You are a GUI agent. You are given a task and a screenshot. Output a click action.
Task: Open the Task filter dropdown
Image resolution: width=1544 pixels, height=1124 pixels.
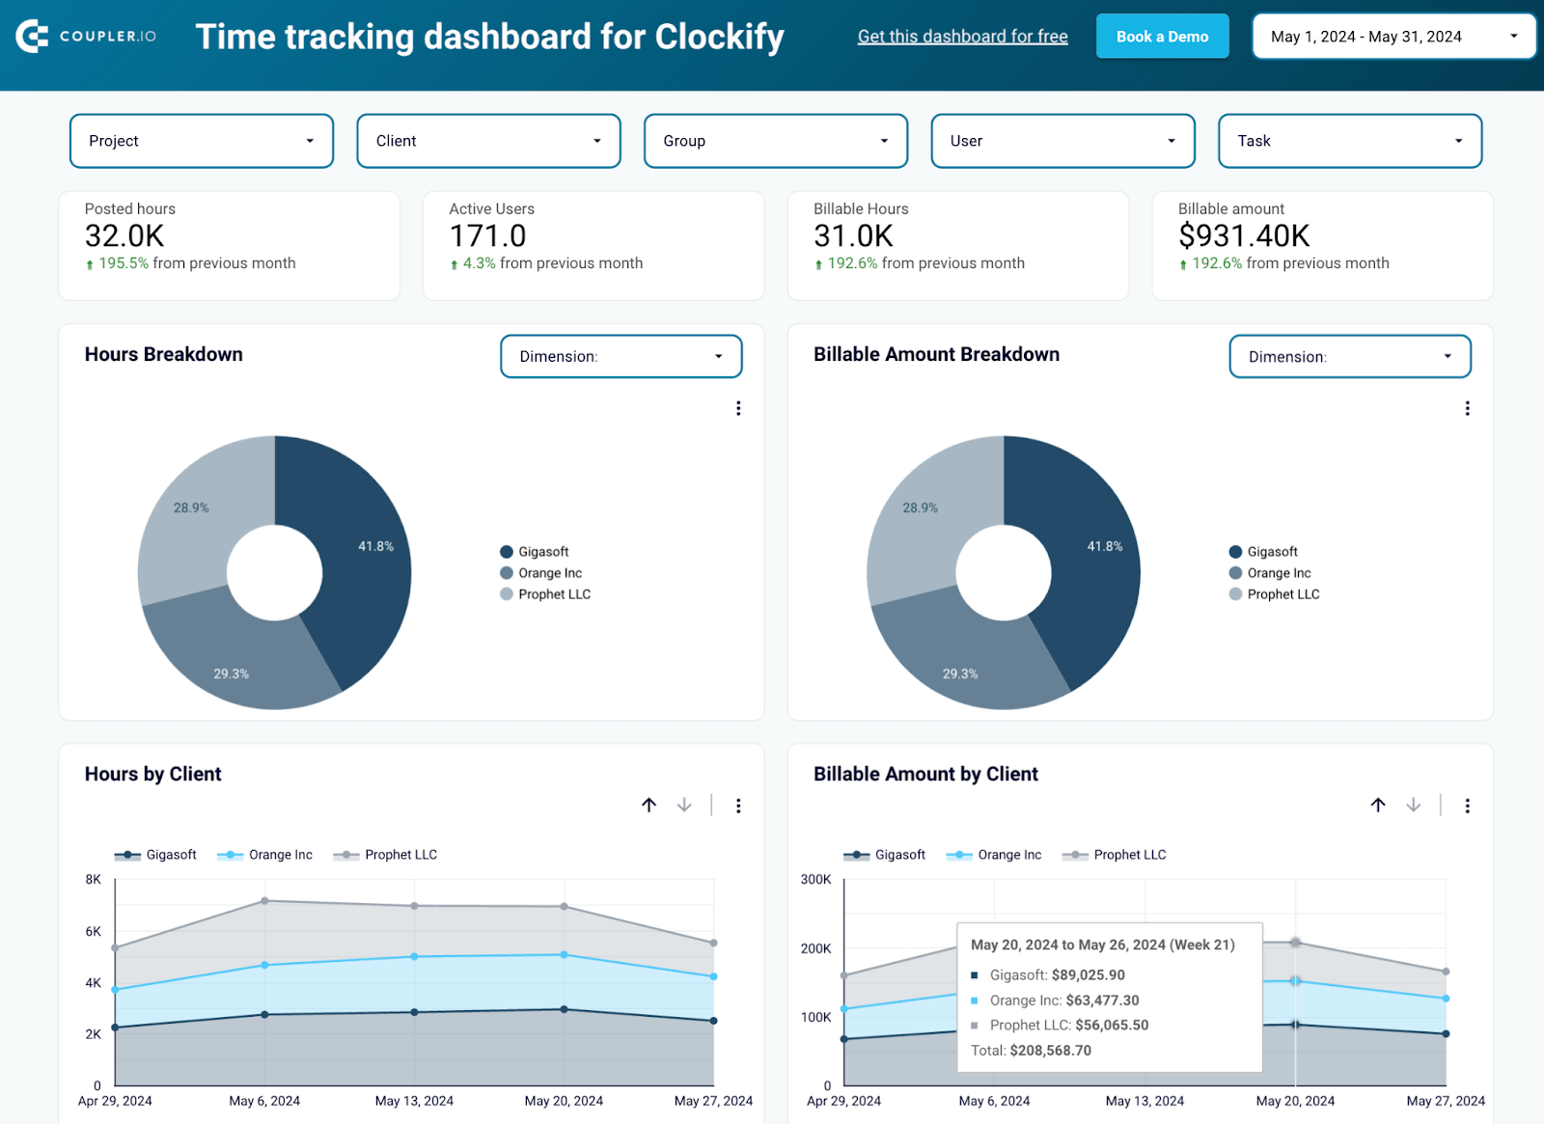[x=1350, y=141]
